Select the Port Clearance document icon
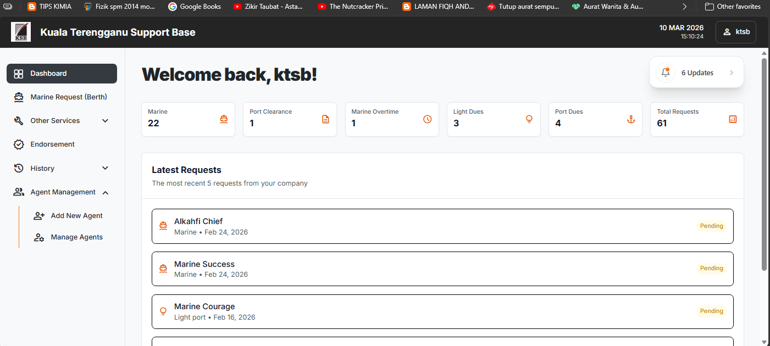This screenshot has width=770, height=346. tap(325, 119)
